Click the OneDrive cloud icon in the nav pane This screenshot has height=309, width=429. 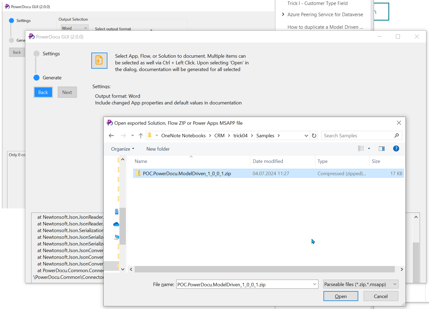116,224
